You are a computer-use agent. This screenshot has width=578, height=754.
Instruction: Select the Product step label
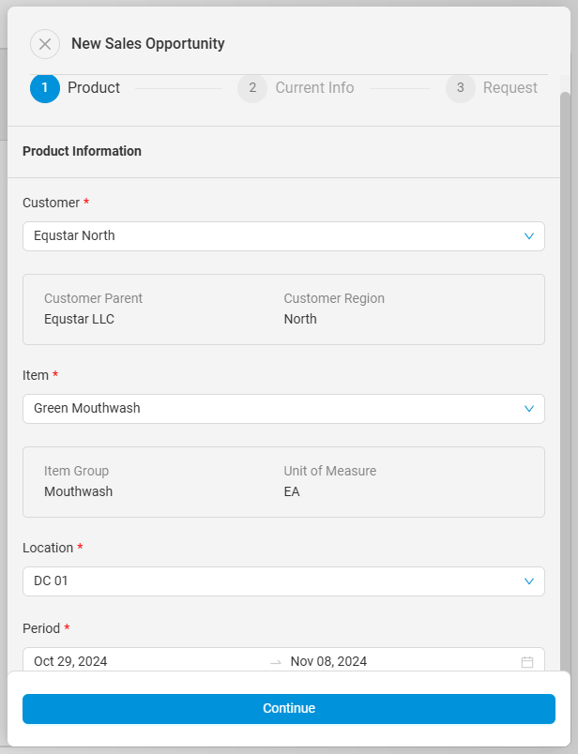coord(94,88)
